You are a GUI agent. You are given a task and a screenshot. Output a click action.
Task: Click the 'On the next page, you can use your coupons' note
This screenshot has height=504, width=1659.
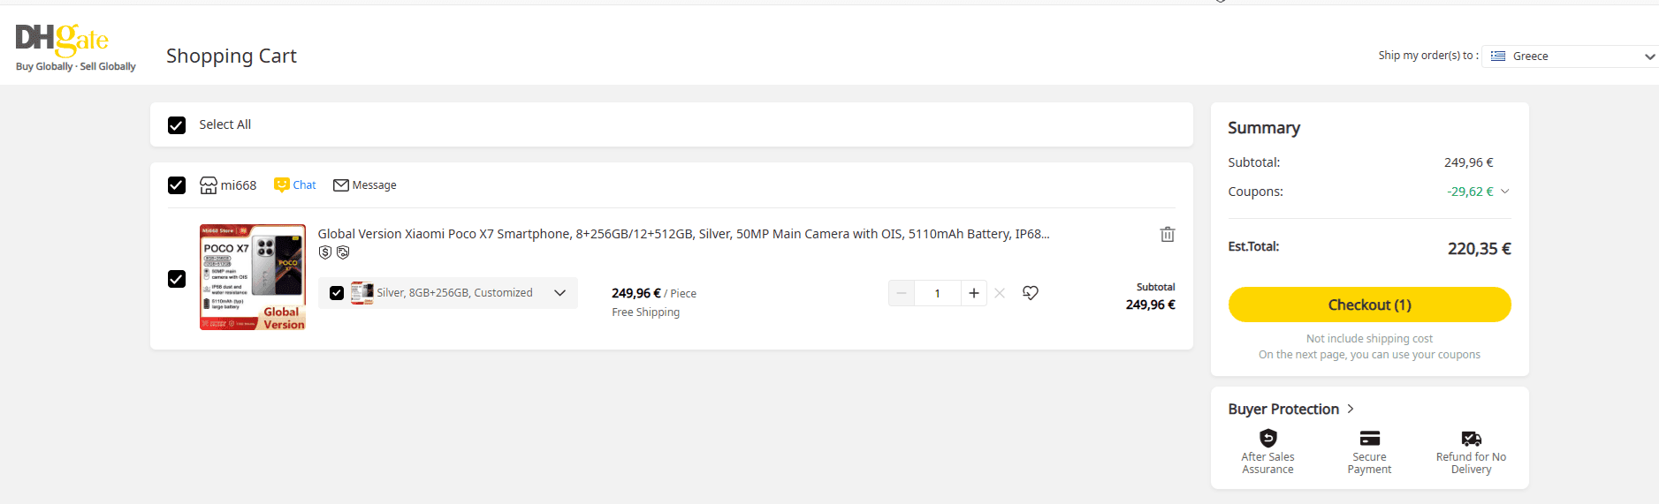coord(1370,355)
